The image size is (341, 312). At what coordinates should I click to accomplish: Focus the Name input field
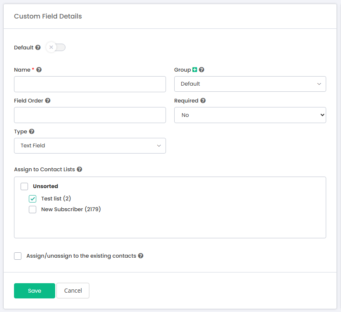pyautogui.click(x=90, y=84)
